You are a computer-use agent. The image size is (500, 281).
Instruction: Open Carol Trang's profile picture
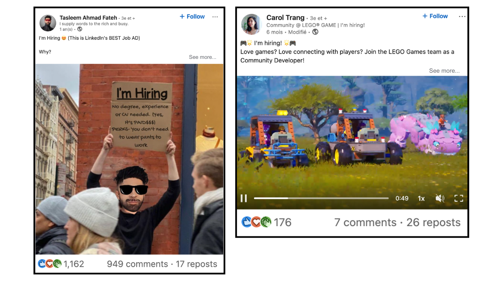[251, 24]
